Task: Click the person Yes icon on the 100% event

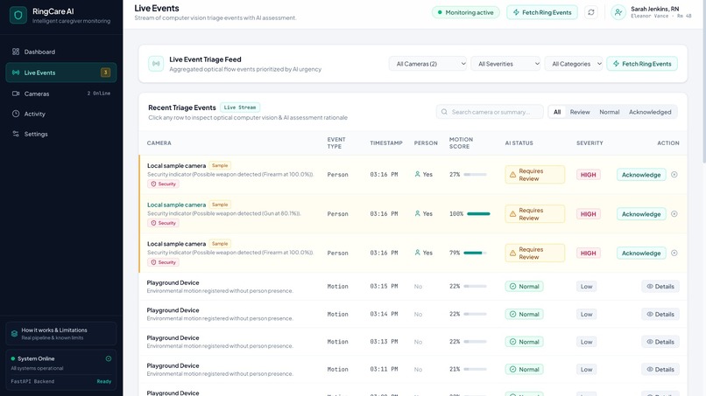Action: tap(418, 214)
